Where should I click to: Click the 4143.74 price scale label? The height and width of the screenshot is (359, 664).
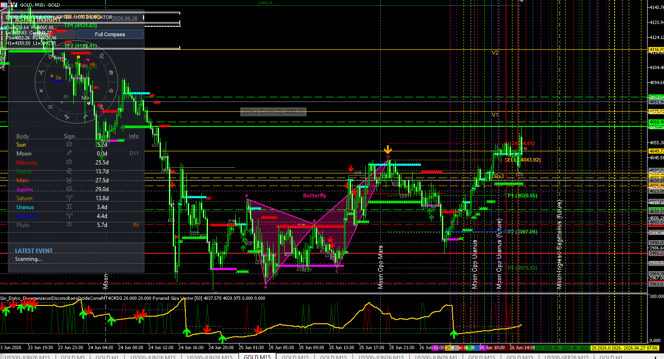tap(656, 8)
